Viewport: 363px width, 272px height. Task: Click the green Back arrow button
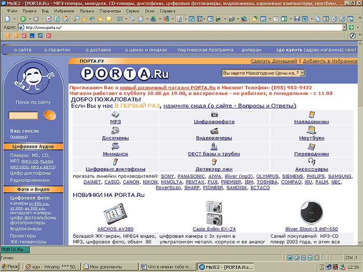pyautogui.click(x=23, y=19)
